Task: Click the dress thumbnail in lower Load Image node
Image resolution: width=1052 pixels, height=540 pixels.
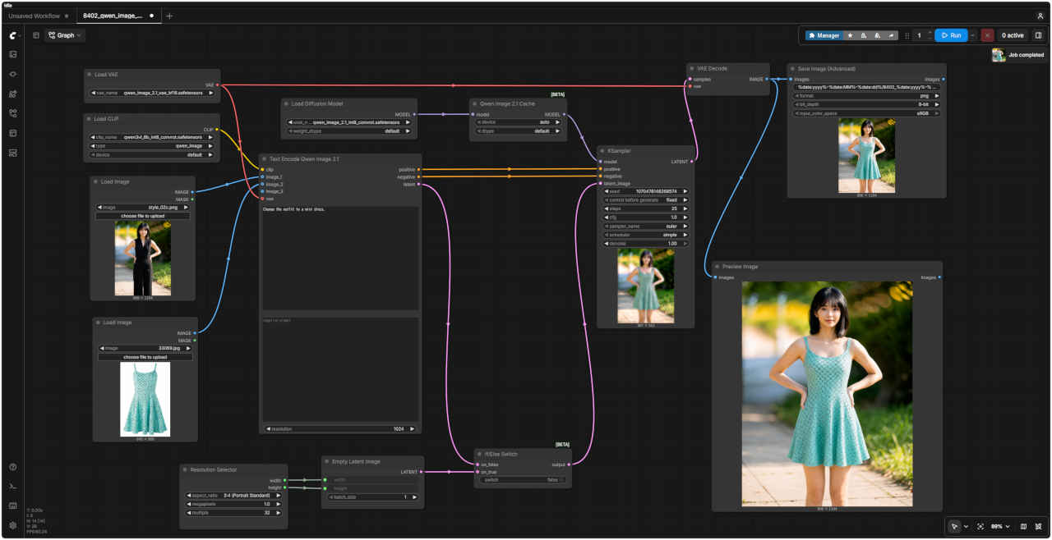Action: (145, 399)
